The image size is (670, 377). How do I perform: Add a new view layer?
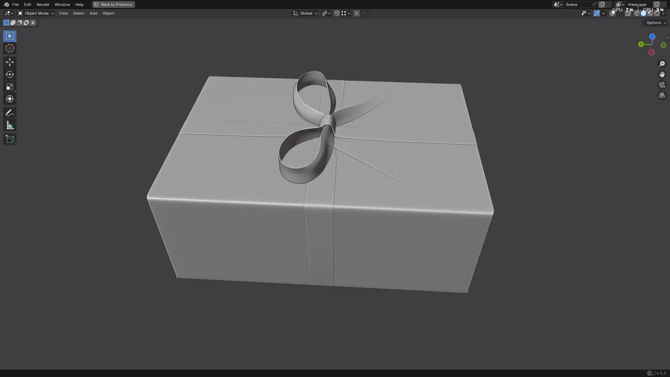tap(657, 5)
